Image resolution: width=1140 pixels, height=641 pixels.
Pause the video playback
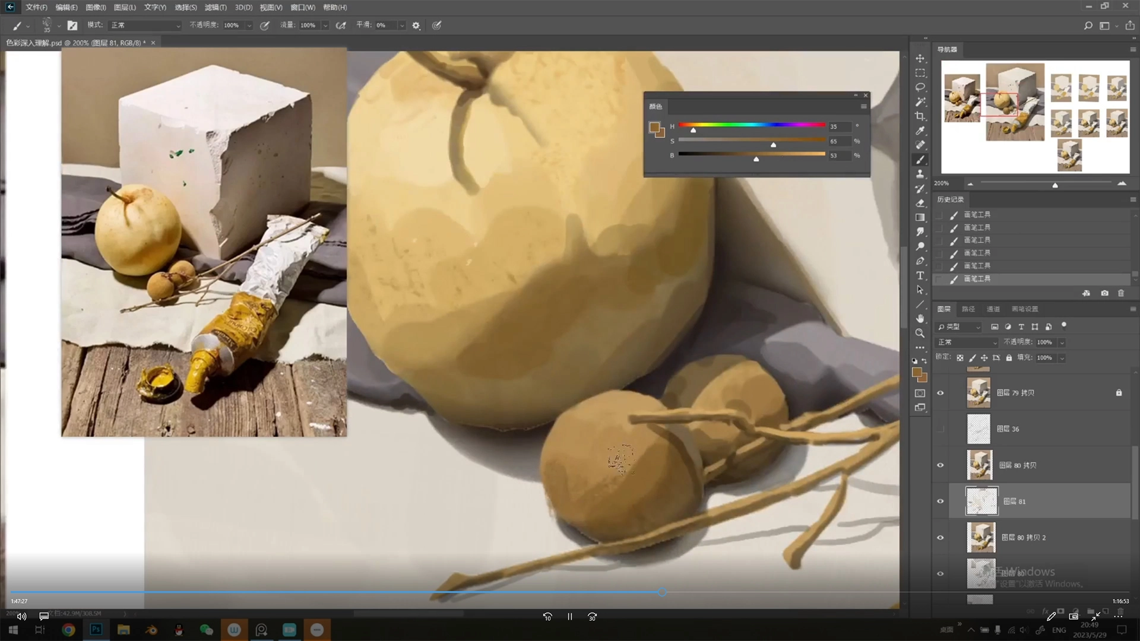569,617
